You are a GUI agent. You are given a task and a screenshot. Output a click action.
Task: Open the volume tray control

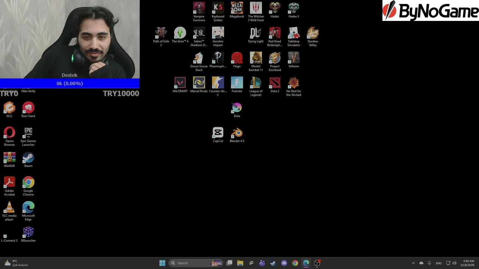(x=455, y=263)
